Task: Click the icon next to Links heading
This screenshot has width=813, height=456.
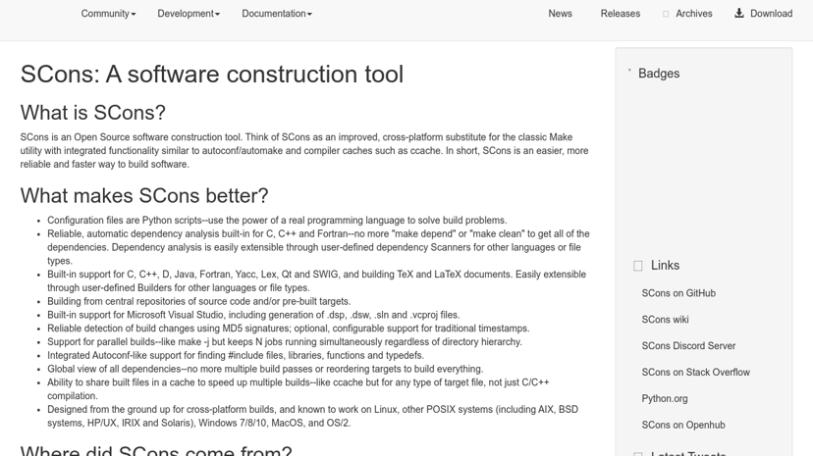Action: (638, 266)
